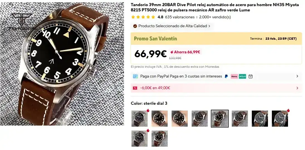Image resolution: width=305 pixels, height=150 pixels.
Task: Click the red percent coupon icon
Action: (135, 88)
